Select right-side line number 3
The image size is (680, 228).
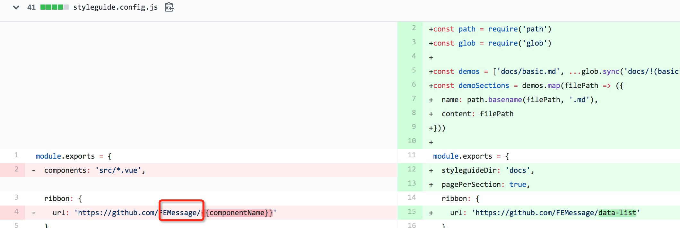[414, 42]
